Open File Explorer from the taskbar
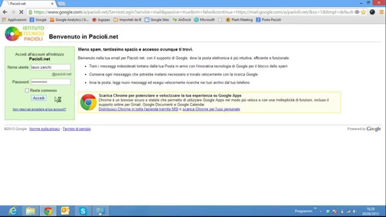 (30, 211)
